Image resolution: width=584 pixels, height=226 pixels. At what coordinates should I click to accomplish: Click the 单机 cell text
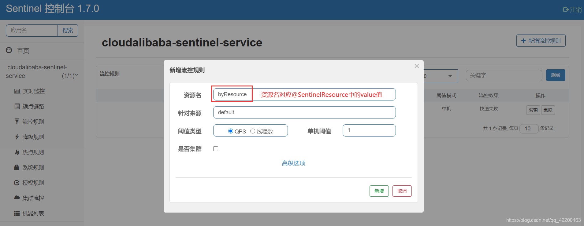pyautogui.click(x=446, y=109)
